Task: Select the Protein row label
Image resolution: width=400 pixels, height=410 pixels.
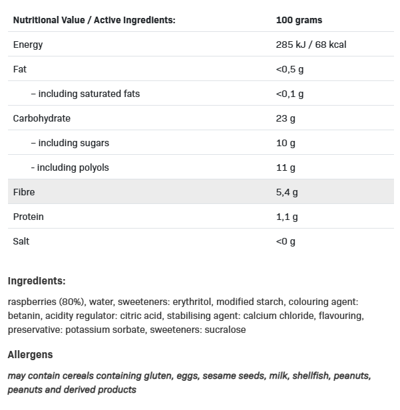Action: (28, 217)
